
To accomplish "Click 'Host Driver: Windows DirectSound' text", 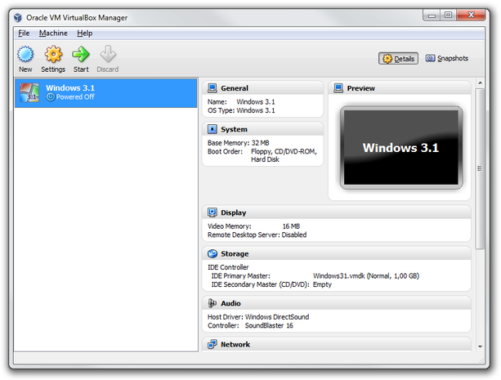I will click(x=258, y=317).
